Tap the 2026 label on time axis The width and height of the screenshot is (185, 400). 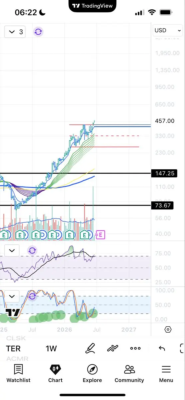tap(65, 329)
